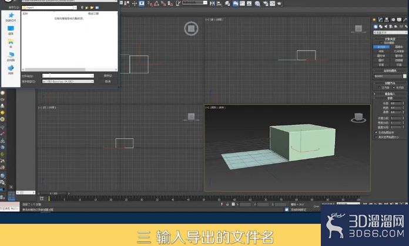Toggle selection lock in the status bar

[227, 204]
